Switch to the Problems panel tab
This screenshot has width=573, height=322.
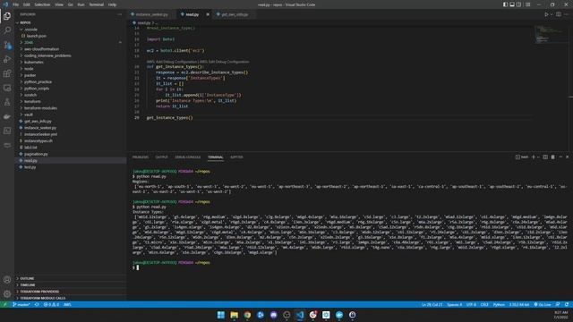(x=141, y=157)
